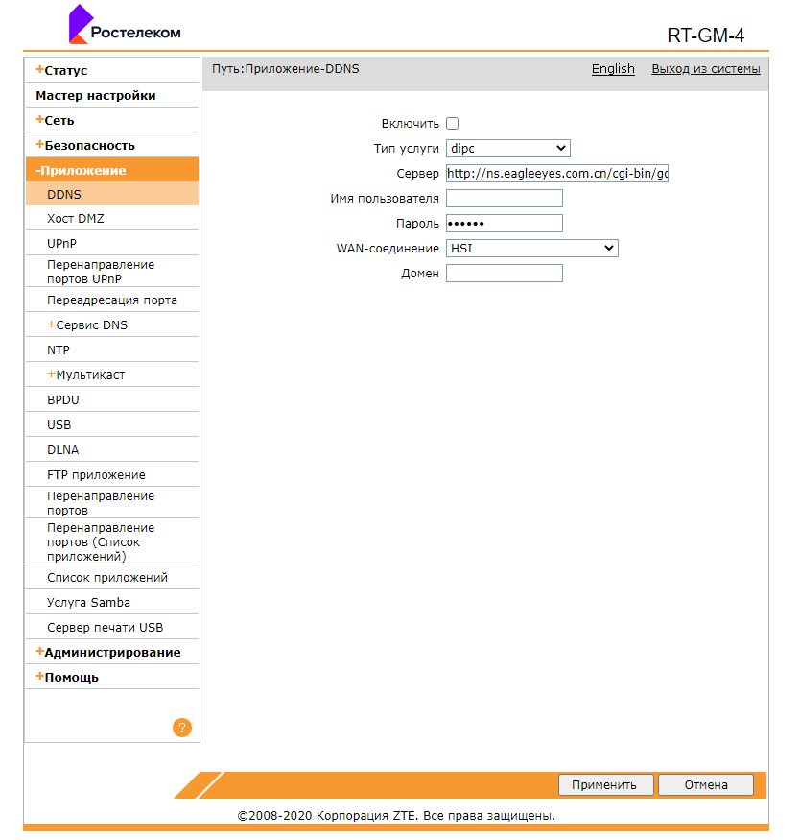Open the 'Тип услуги' dropdown

click(508, 149)
